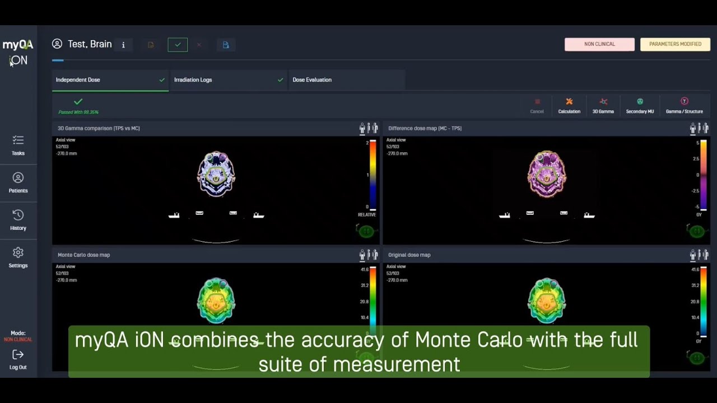Run Calculation tool
This screenshot has width=717, height=403.
click(569, 106)
